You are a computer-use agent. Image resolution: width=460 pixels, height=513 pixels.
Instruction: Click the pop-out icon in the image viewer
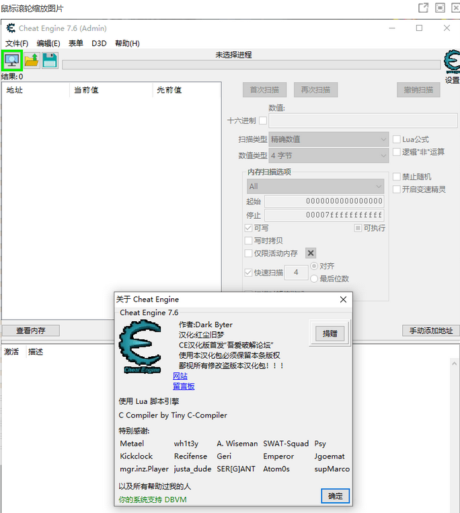pos(424,8)
